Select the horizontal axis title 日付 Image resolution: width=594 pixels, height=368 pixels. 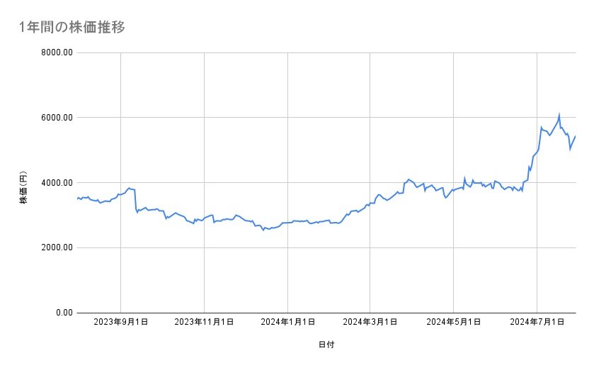pos(326,345)
